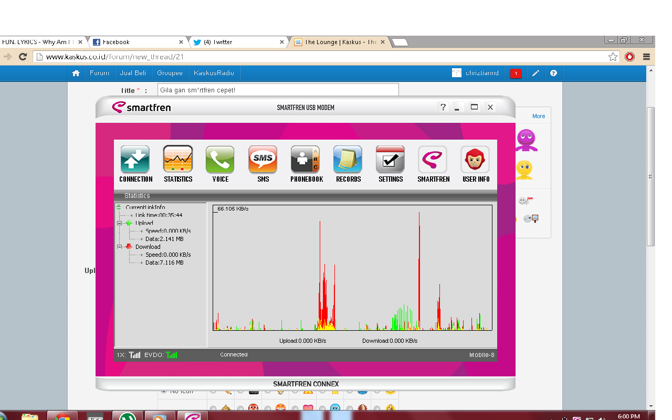Select the Upload Data:2.141 MB row
The width and height of the screenshot is (672, 420).
tap(164, 239)
